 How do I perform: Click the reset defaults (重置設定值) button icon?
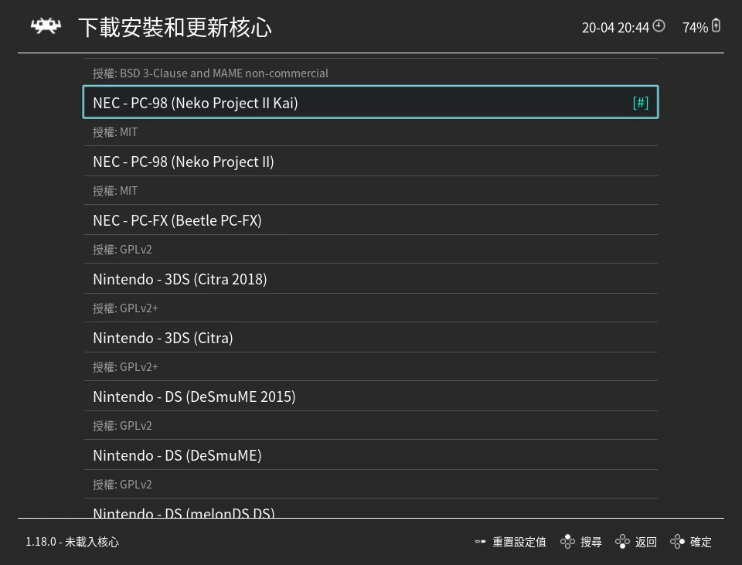click(x=480, y=541)
